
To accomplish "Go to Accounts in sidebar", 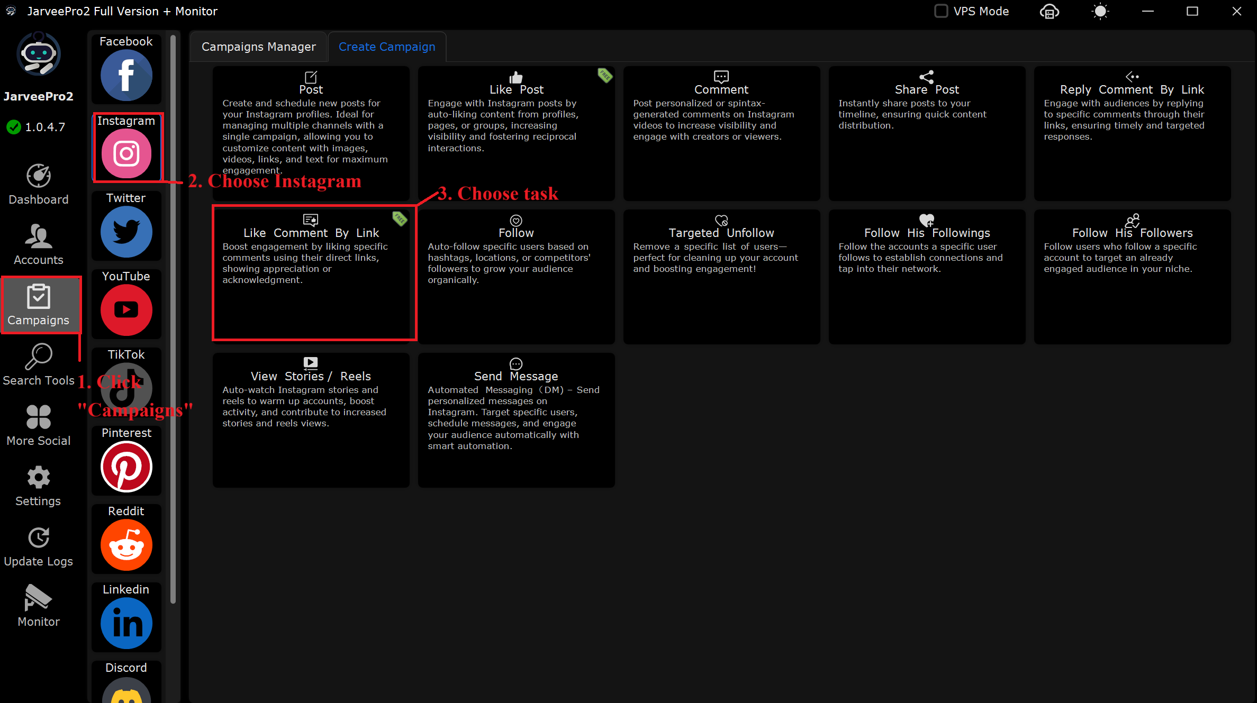I will click(x=39, y=245).
